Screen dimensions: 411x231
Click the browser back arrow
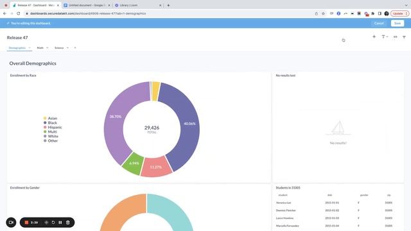tap(4, 13)
